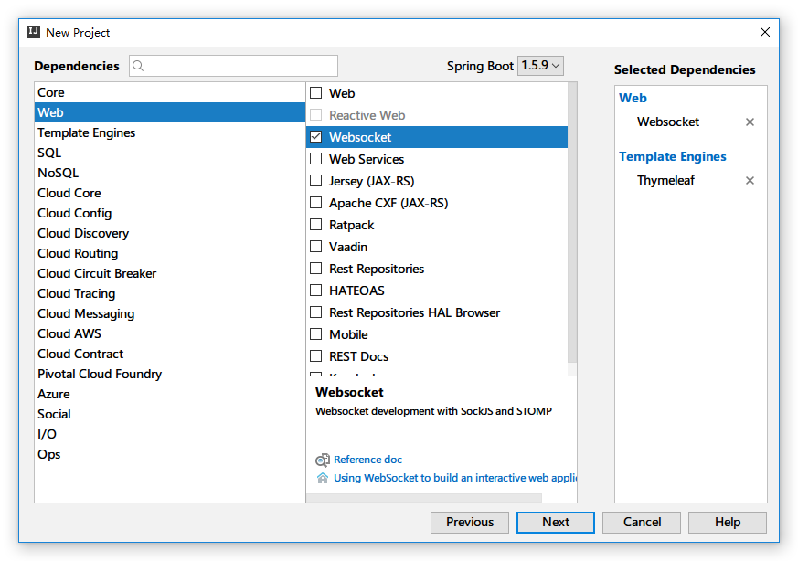Close the New Project dialog
The height and width of the screenshot is (561, 798).
coord(764,32)
